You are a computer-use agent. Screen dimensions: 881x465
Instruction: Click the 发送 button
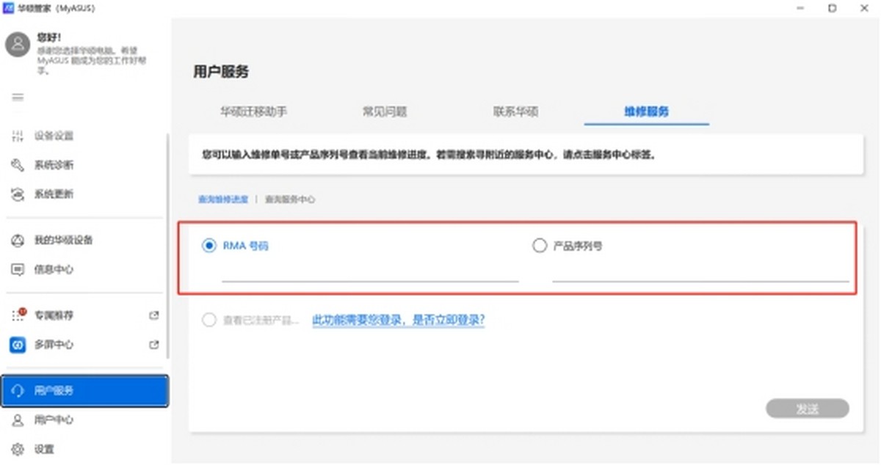pyautogui.click(x=808, y=409)
